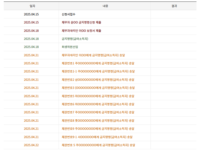198x153 pixels.
Task: Click the date beside 회생위원선임
Action: click(x=31, y=47)
